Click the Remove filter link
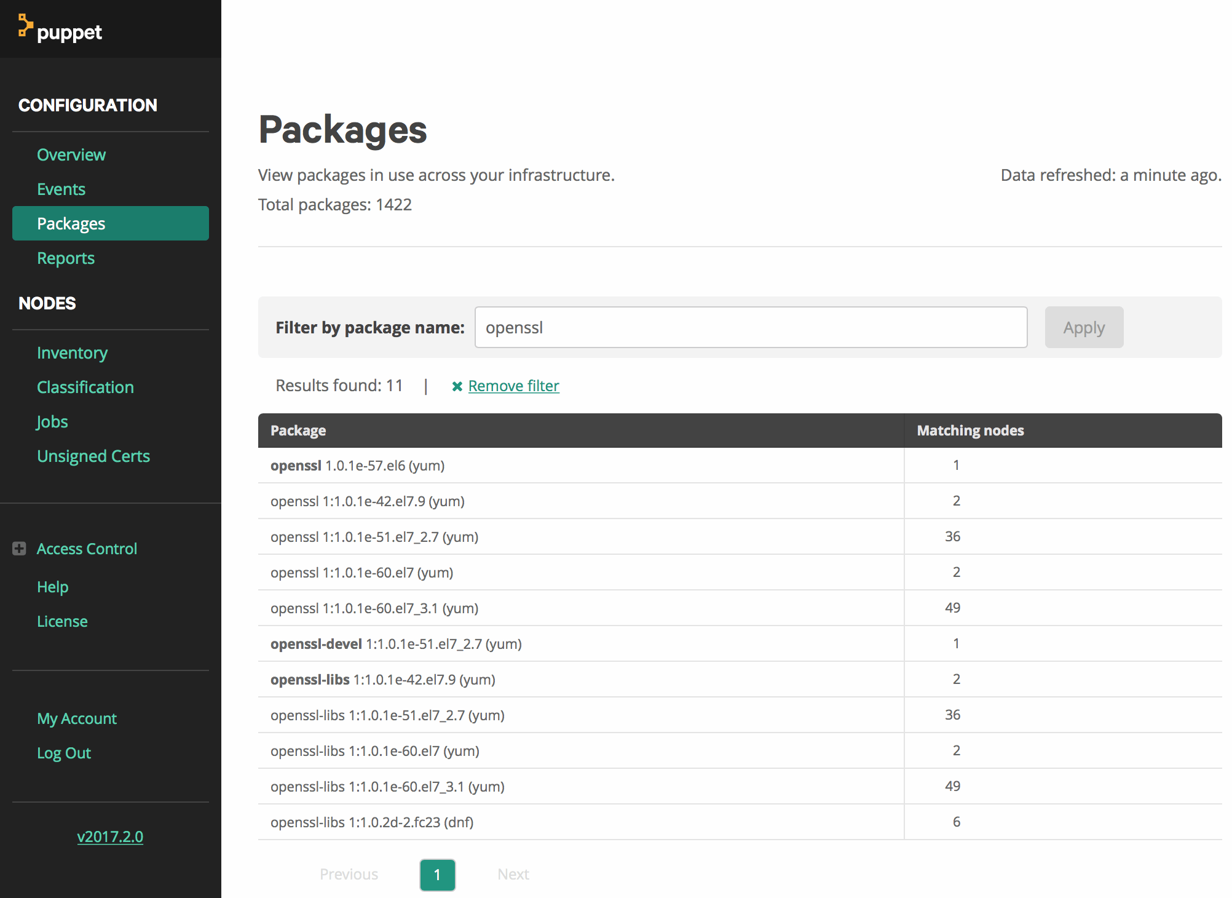 click(513, 386)
